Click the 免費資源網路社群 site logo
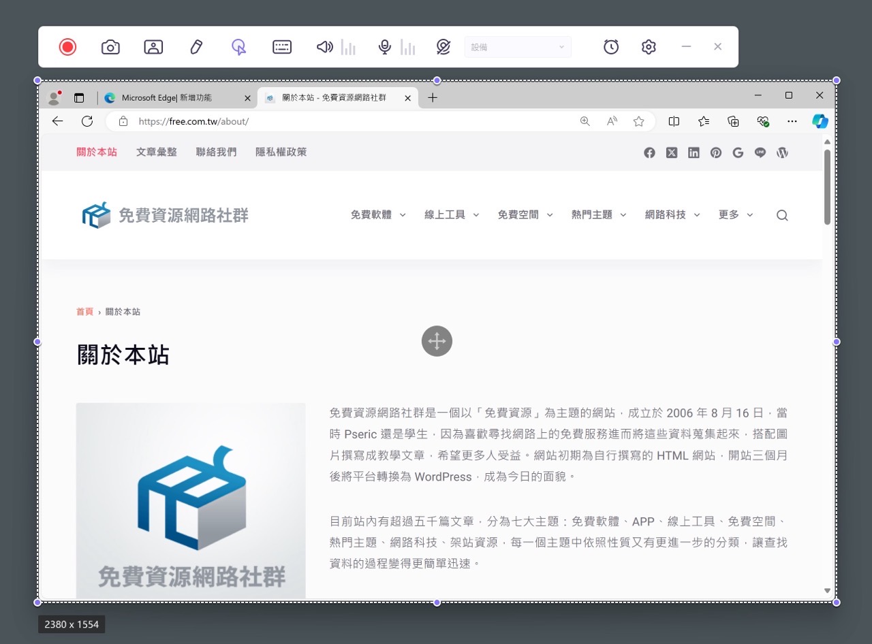Image resolution: width=872 pixels, height=644 pixels. pos(165,215)
